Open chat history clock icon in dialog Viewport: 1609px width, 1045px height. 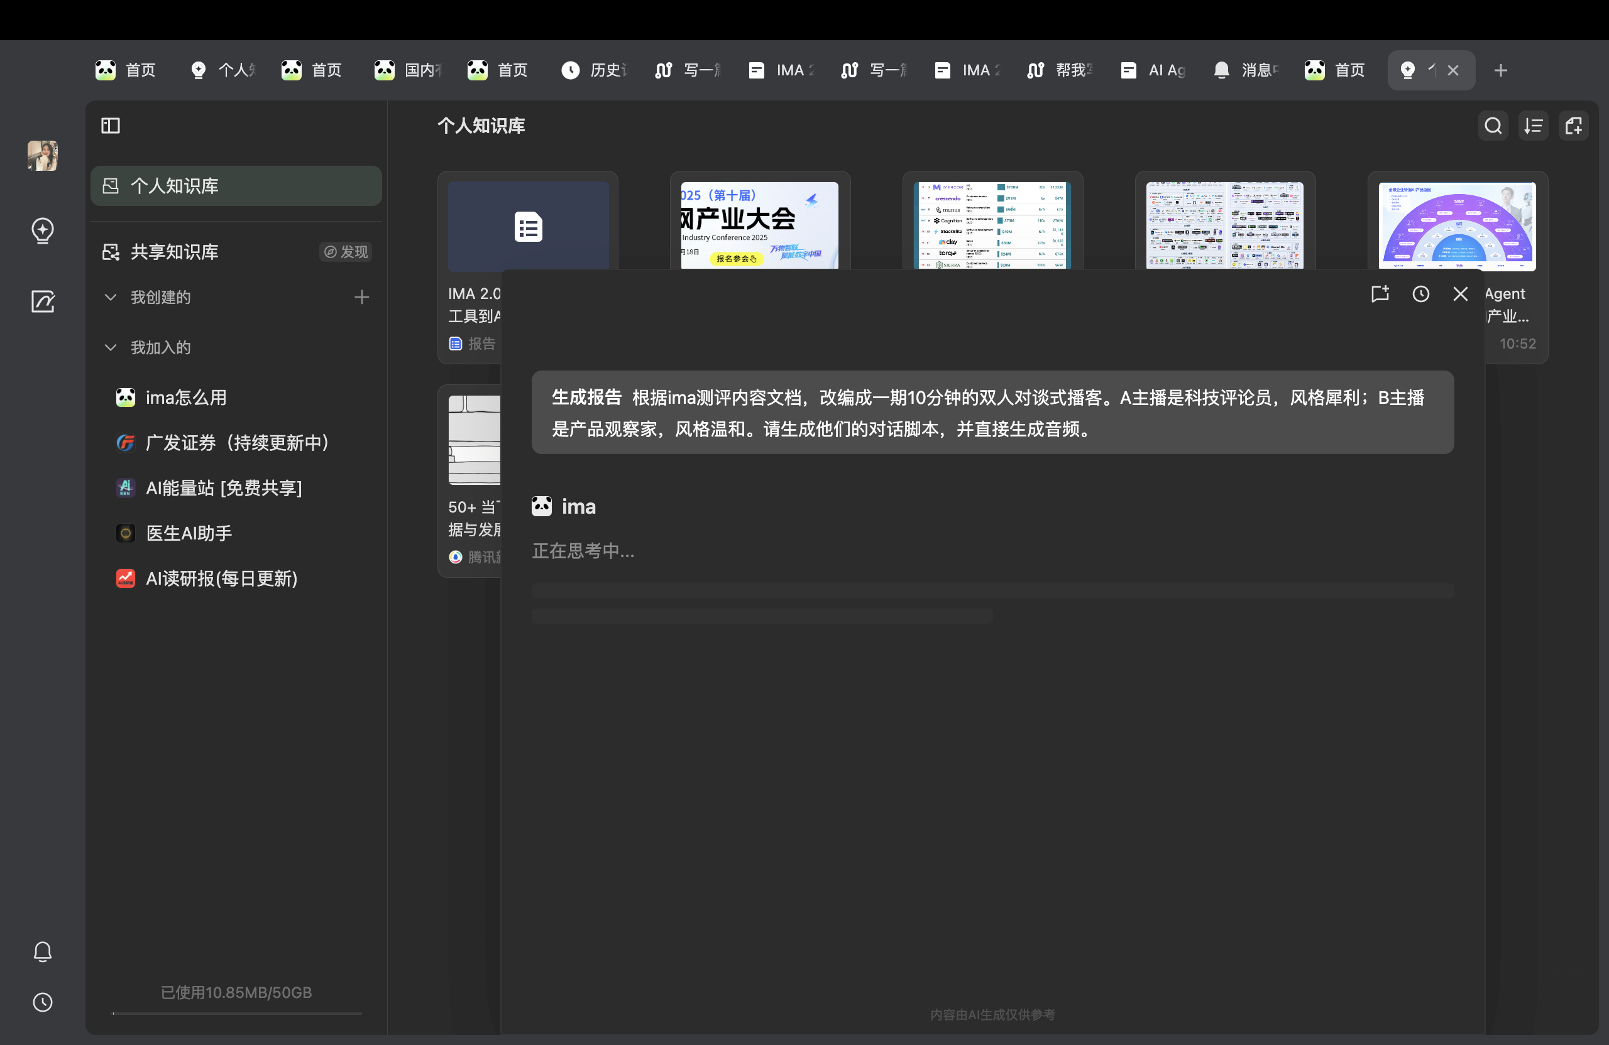click(1420, 294)
